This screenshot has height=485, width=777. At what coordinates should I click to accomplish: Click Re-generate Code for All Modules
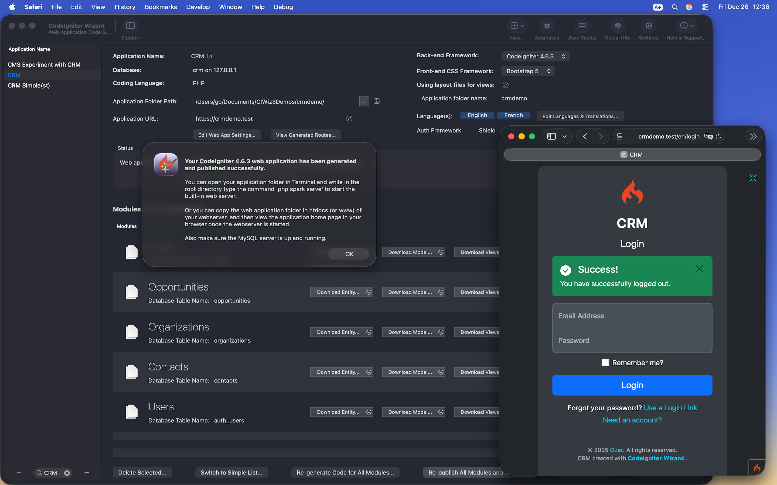(x=345, y=473)
